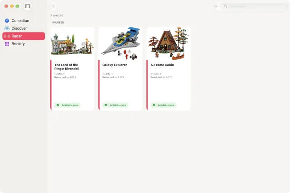Click the Collection cube icon
This screenshot has width=290, height=193.
click(7, 21)
